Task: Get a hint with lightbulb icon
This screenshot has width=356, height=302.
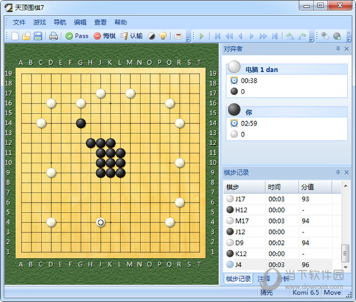Action: point(162,36)
